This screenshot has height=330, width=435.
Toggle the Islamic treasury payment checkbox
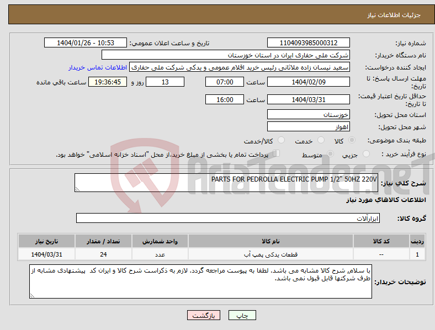(x=277, y=153)
